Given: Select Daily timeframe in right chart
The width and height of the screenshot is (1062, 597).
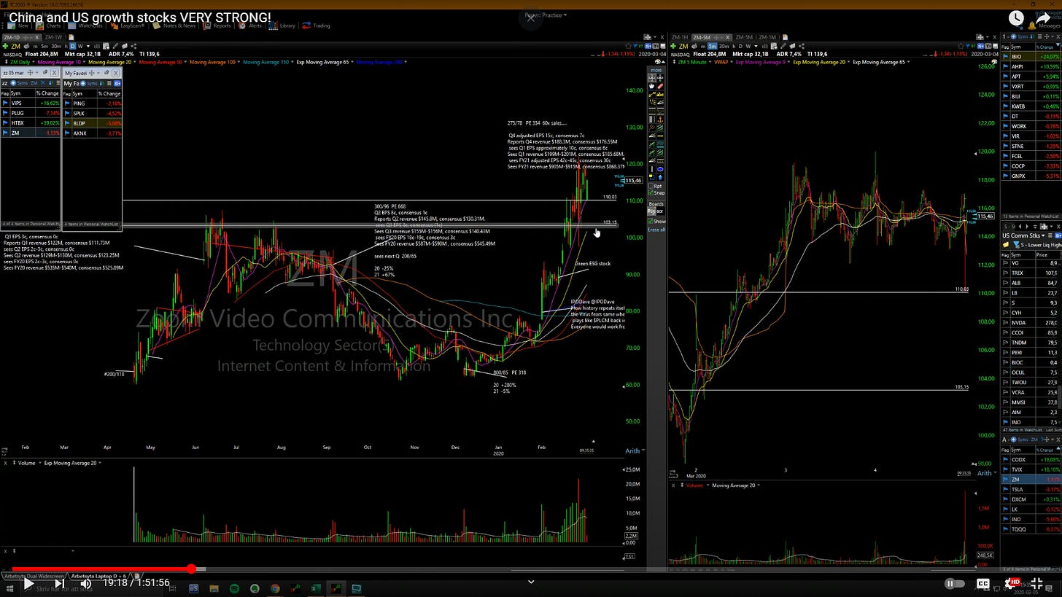Looking at the screenshot, I should (739, 46).
